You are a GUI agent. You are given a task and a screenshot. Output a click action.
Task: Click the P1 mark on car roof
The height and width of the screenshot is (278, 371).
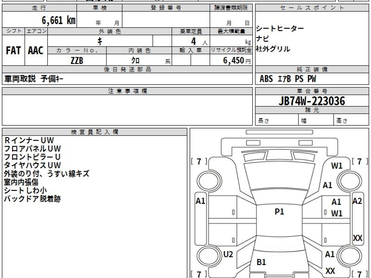coord(279,212)
